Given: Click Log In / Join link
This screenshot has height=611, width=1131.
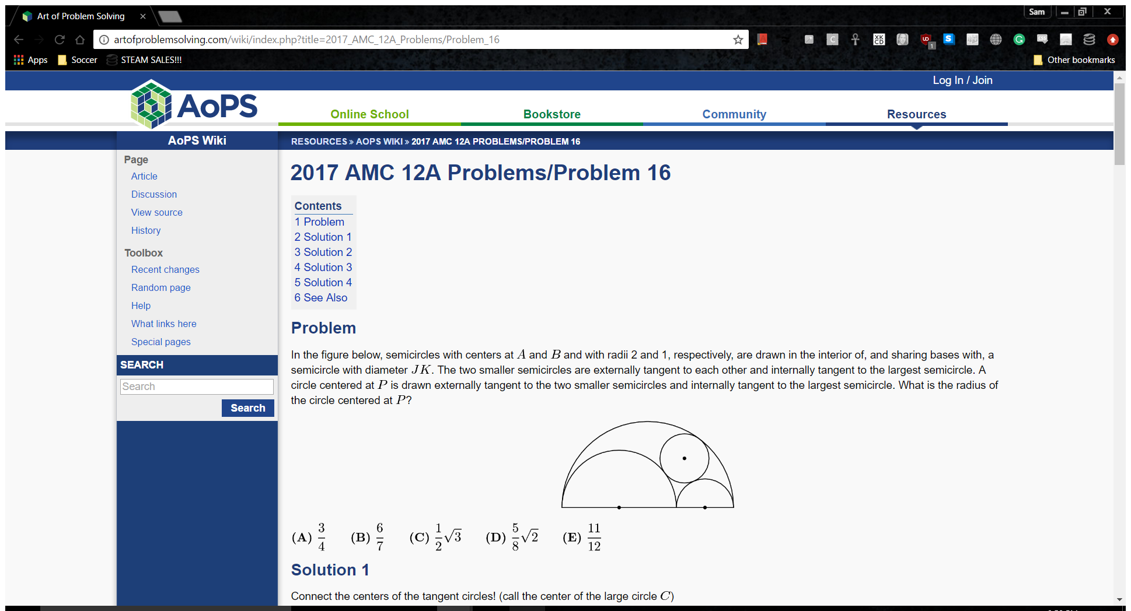Looking at the screenshot, I should click(x=962, y=80).
